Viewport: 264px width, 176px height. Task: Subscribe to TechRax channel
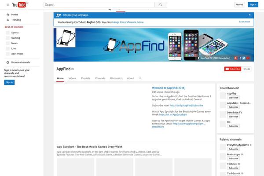[233, 168]
